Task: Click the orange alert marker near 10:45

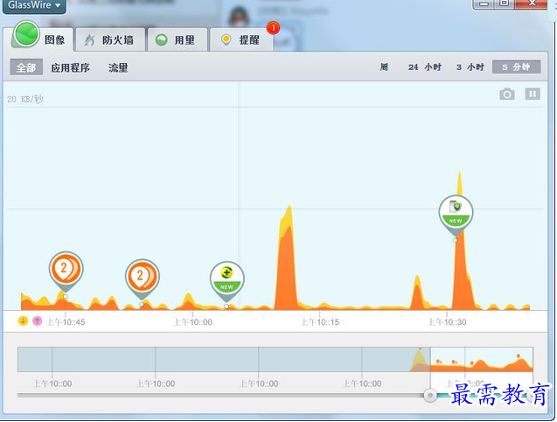Action: [66, 270]
